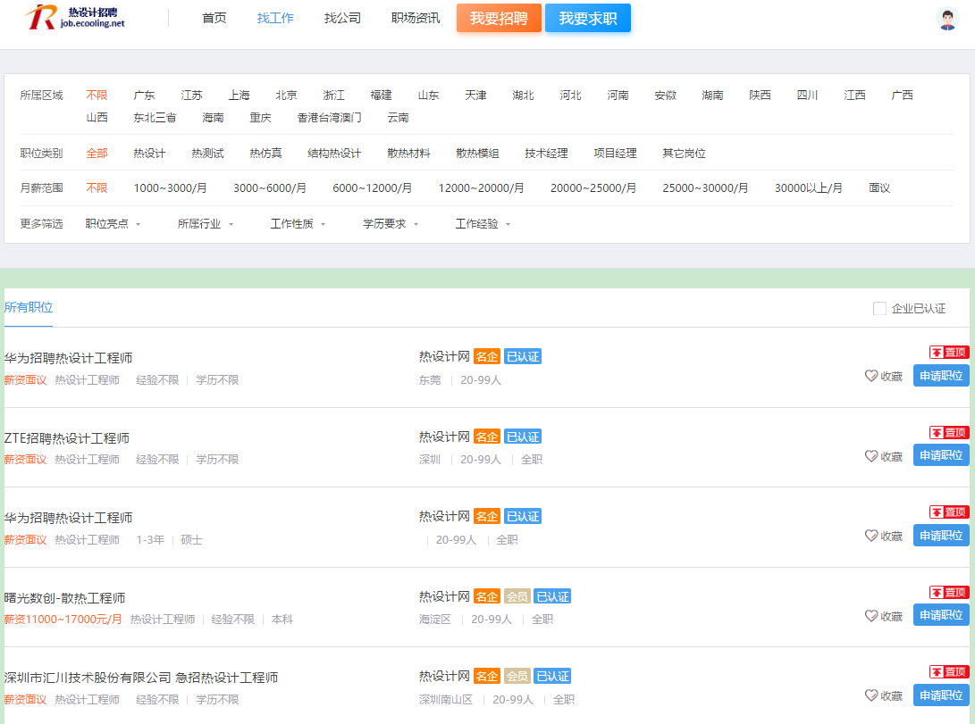975x724 pixels.
Task: Click the orange 我要招聘 button
Action: click(499, 18)
